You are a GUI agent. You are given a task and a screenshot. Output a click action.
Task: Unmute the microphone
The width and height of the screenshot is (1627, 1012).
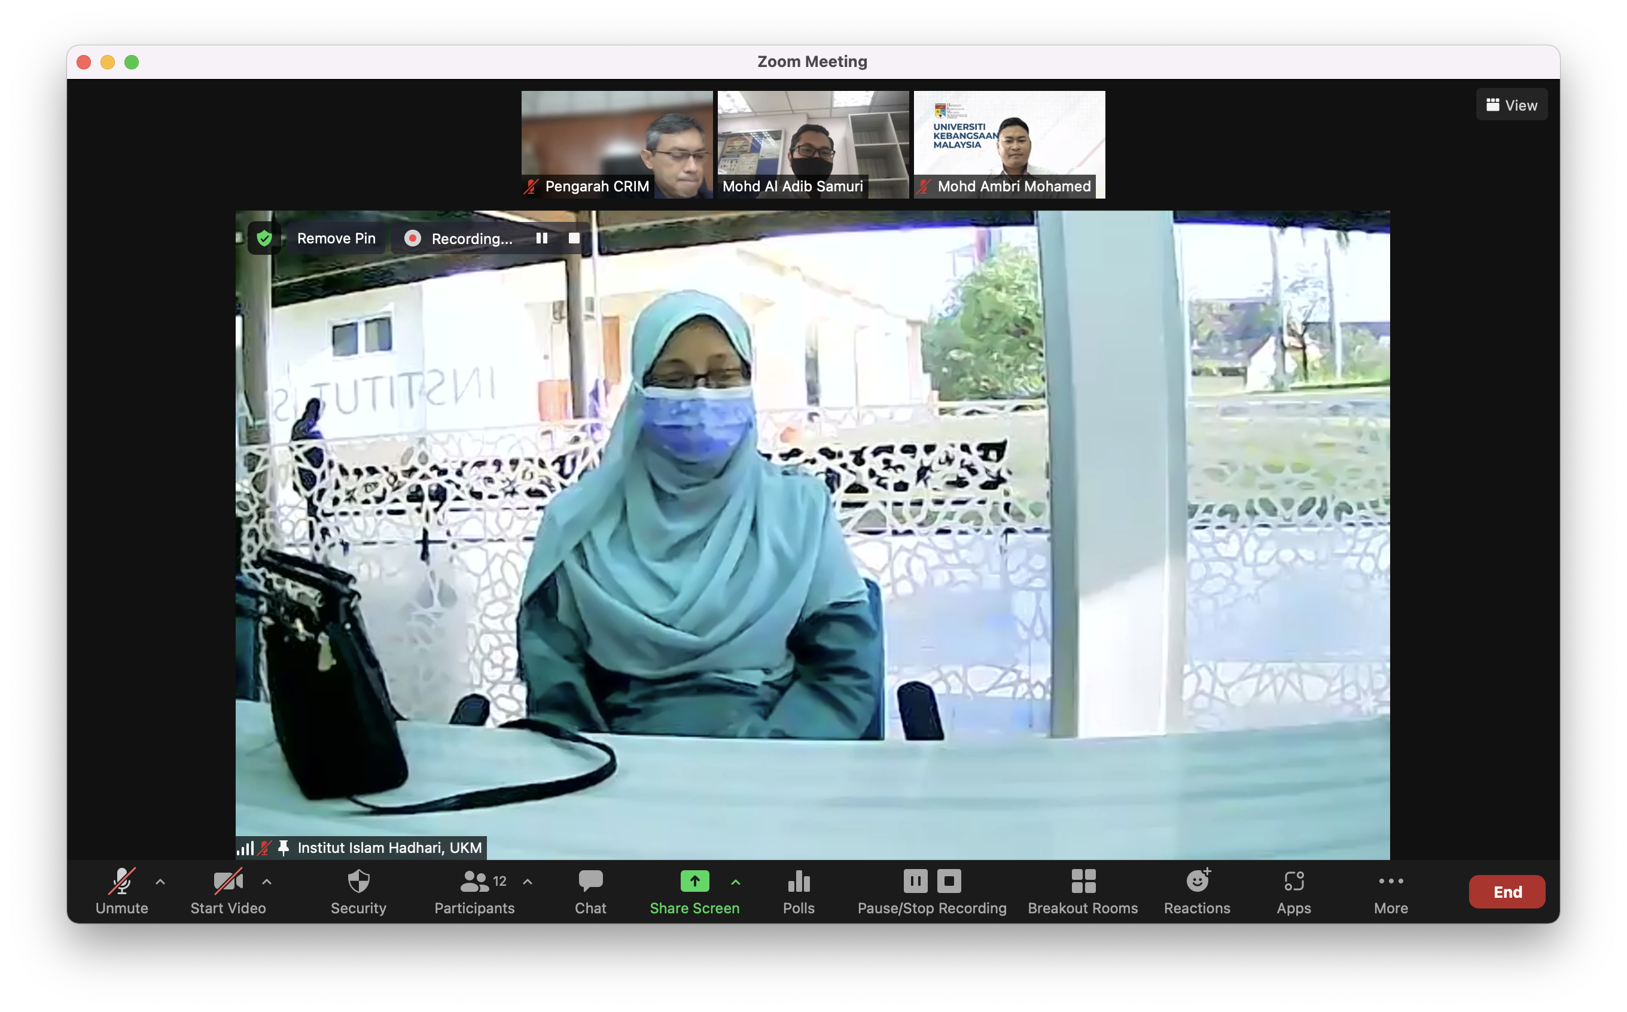(122, 882)
